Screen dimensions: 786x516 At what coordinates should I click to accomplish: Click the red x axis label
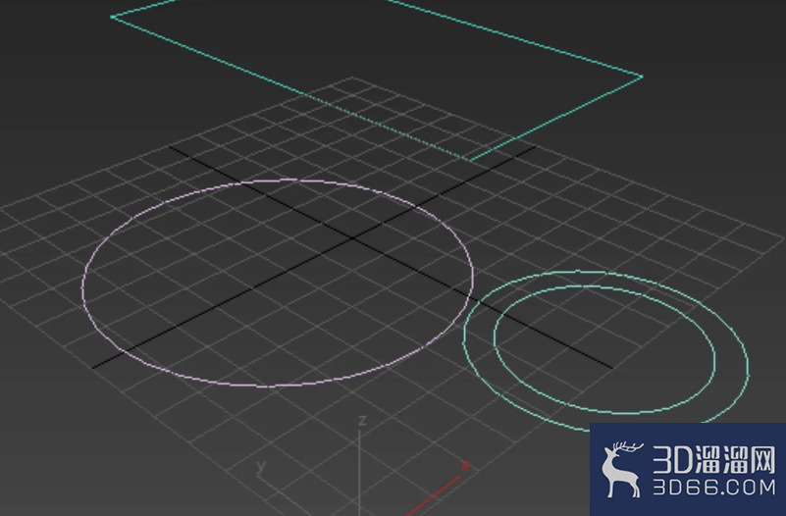tap(466, 466)
